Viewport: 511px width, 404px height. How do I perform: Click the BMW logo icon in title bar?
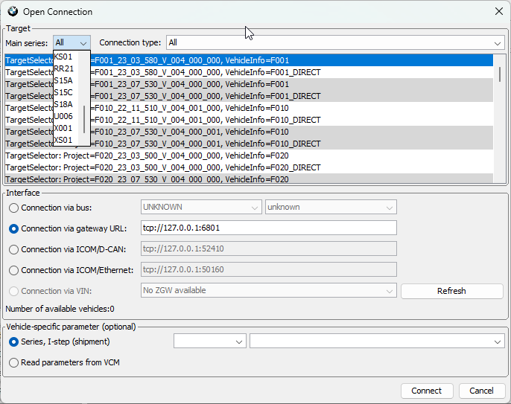(13, 11)
